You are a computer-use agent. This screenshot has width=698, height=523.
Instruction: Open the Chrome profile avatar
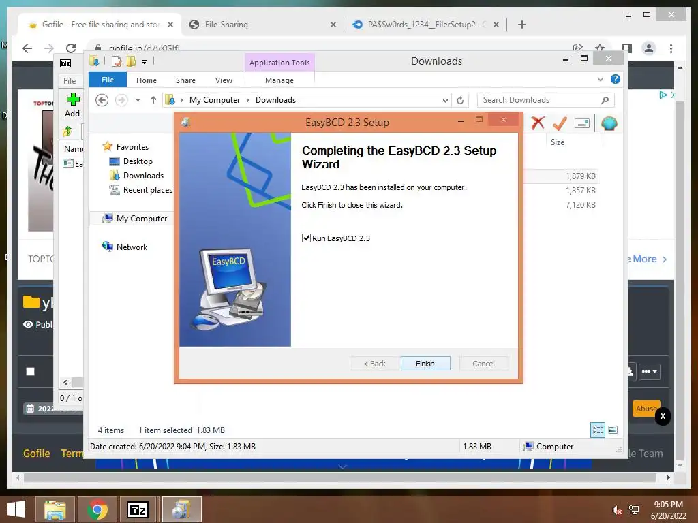click(x=649, y=48)
